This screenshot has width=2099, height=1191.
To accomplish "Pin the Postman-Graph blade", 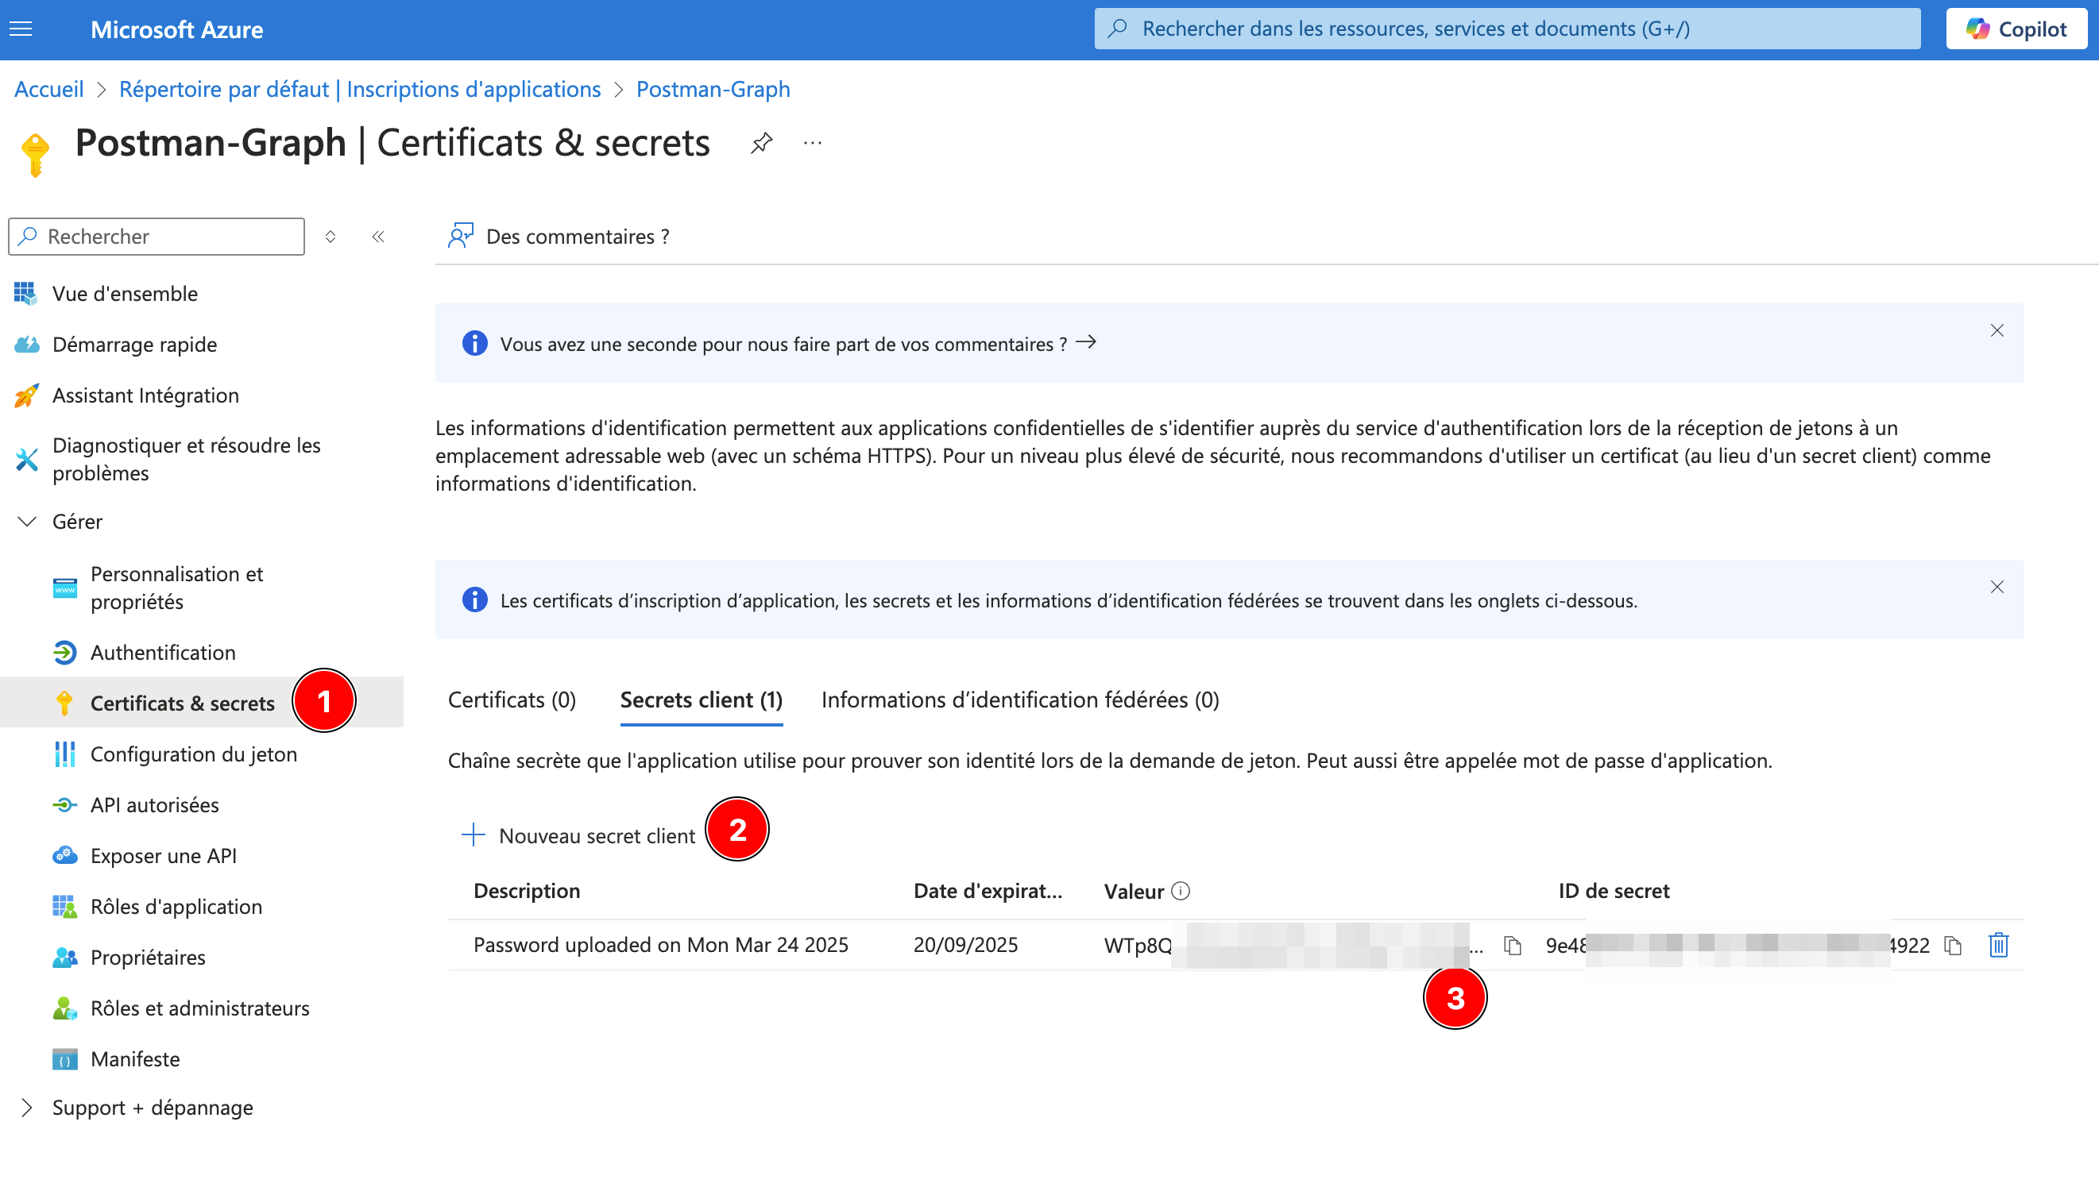I will click(761, 143).
